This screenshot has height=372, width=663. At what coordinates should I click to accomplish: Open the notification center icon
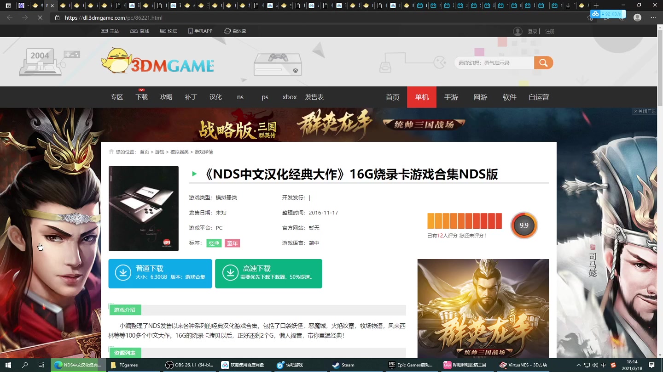651,365
